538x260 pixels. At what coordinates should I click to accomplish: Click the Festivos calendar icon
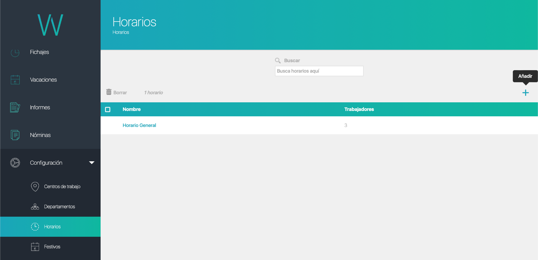click(35, 247)
